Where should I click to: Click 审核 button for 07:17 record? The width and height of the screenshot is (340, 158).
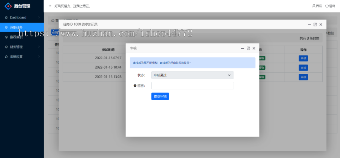click(x=303, y=58)
